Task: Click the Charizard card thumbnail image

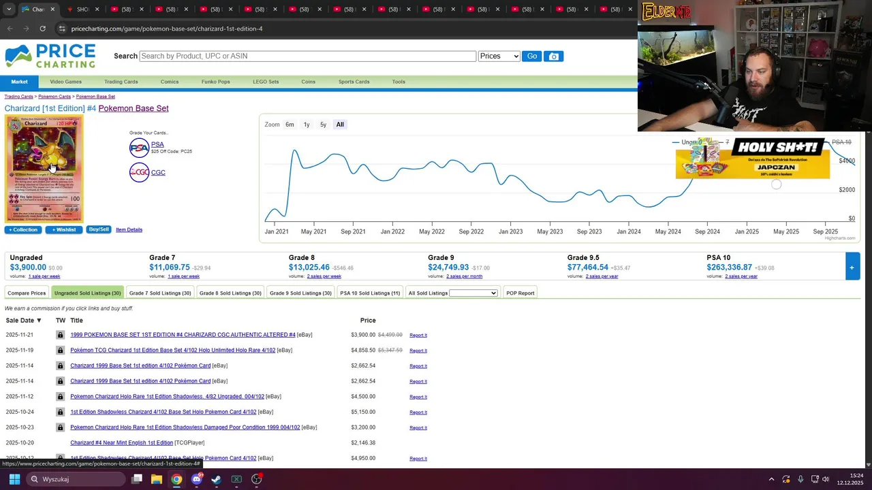Action: [44, 169]
